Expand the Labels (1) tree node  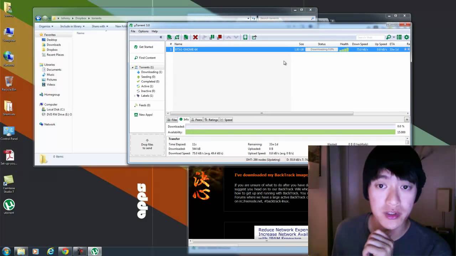coord(135,96)
